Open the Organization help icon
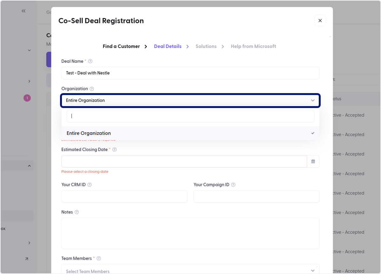Viewport: 381px width, 274px height. click(92, 89)
